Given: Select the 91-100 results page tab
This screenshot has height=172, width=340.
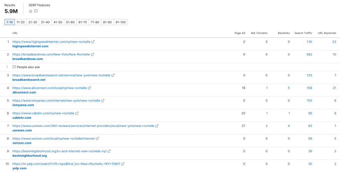Looking at the screenshot, I should pyautogui.click(x=121, y=22).
